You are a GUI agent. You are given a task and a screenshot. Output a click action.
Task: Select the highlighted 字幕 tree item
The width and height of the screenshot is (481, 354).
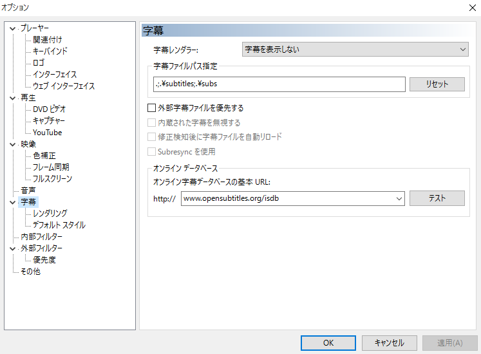pos(28,202)
